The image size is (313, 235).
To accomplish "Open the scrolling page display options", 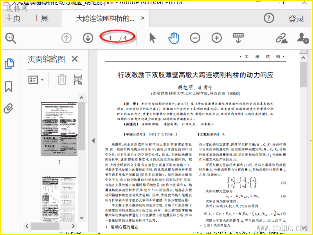I will (238, 38).
